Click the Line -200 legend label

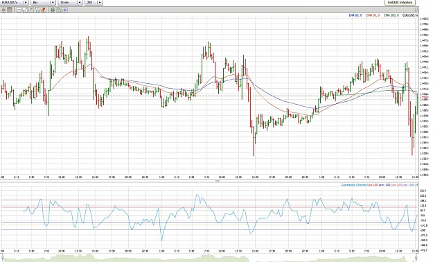click(x=408, y=185)
